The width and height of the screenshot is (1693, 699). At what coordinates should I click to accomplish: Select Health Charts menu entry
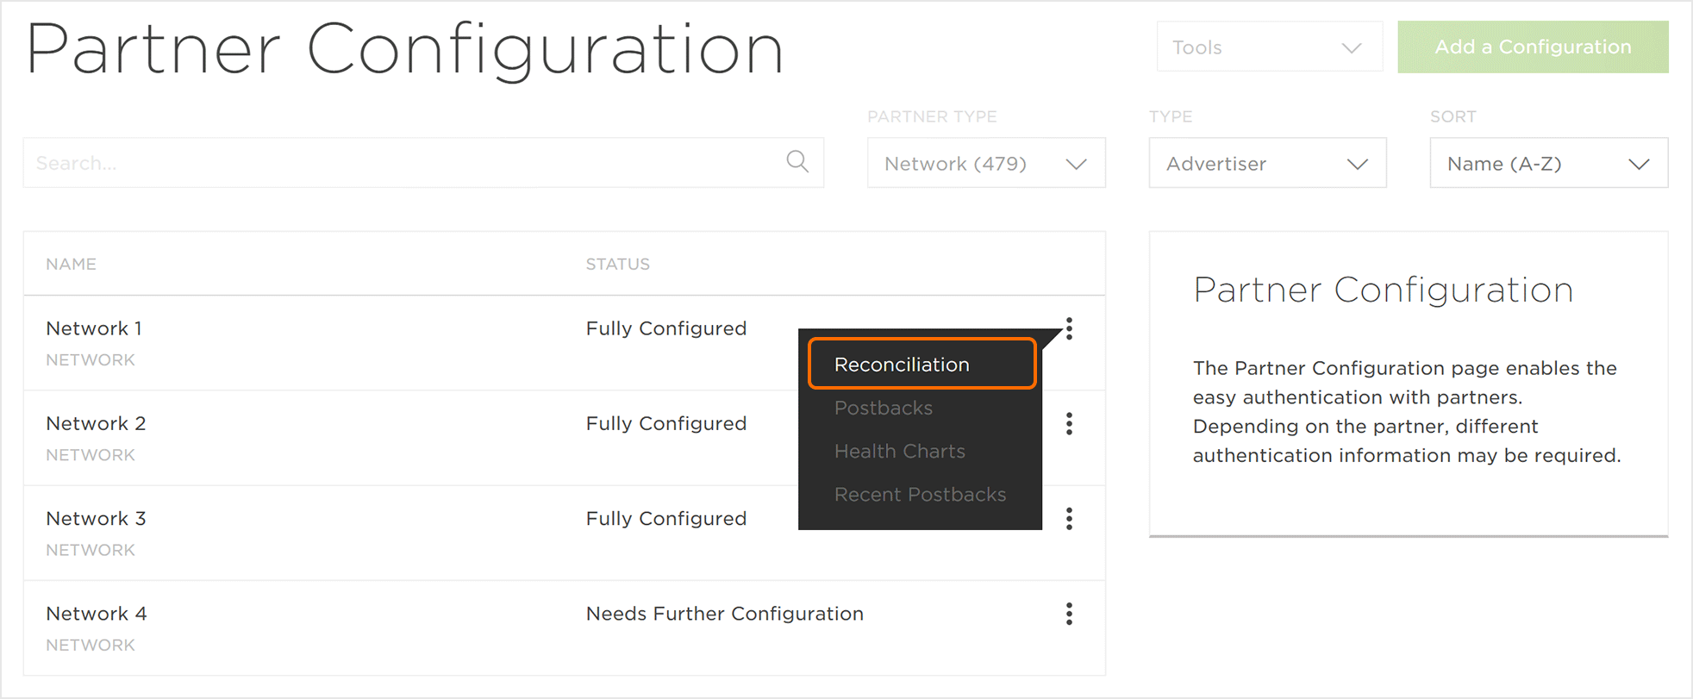pyautogui.click(x=900, y=451)
